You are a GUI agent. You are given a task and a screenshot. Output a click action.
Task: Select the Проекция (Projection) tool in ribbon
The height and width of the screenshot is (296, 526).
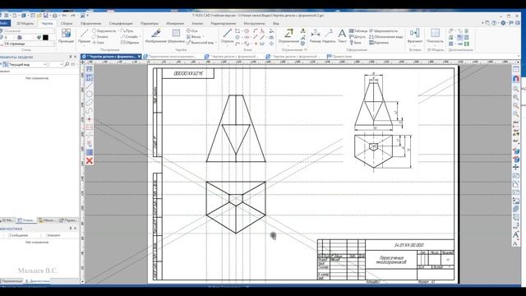click(x=66, y=36)
